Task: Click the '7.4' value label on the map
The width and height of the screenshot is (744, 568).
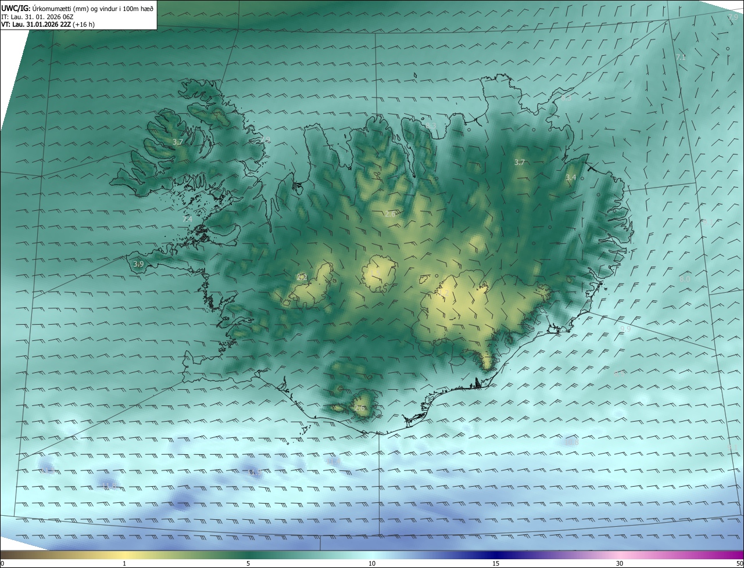Action: click(x=187, y=219)
